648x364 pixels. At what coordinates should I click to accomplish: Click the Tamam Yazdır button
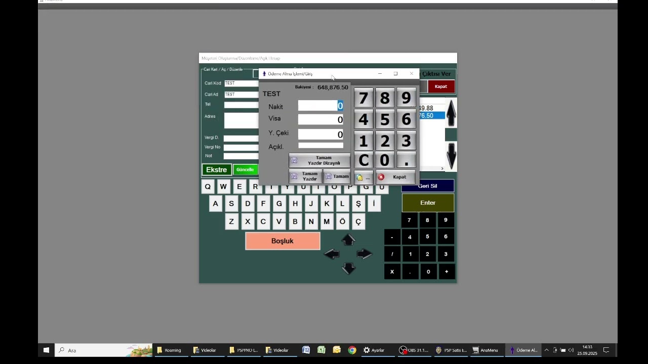(x=305, y=176)
